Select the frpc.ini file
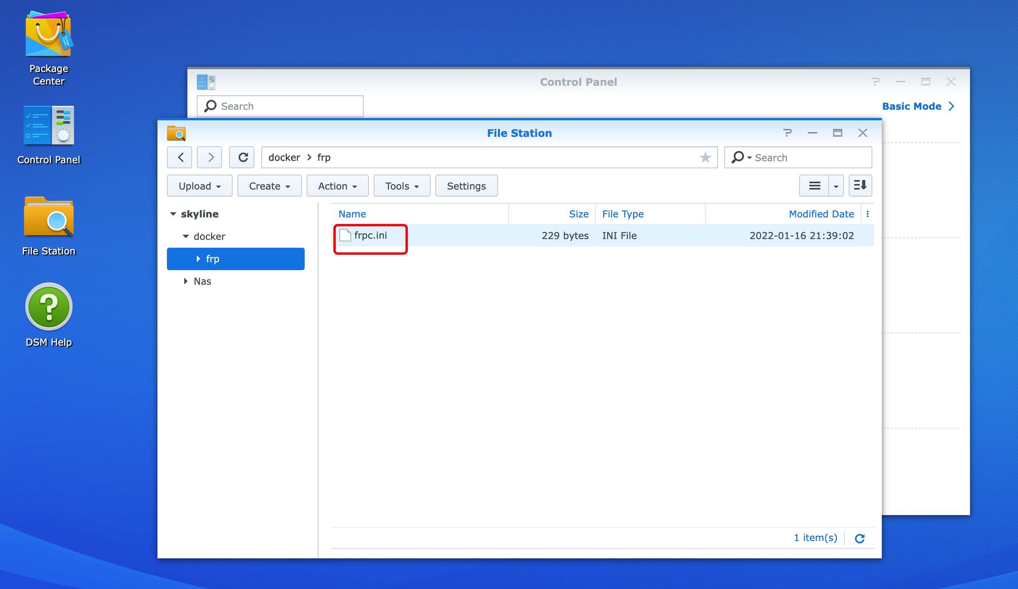The image size is (1018, 589). [370, 236]
